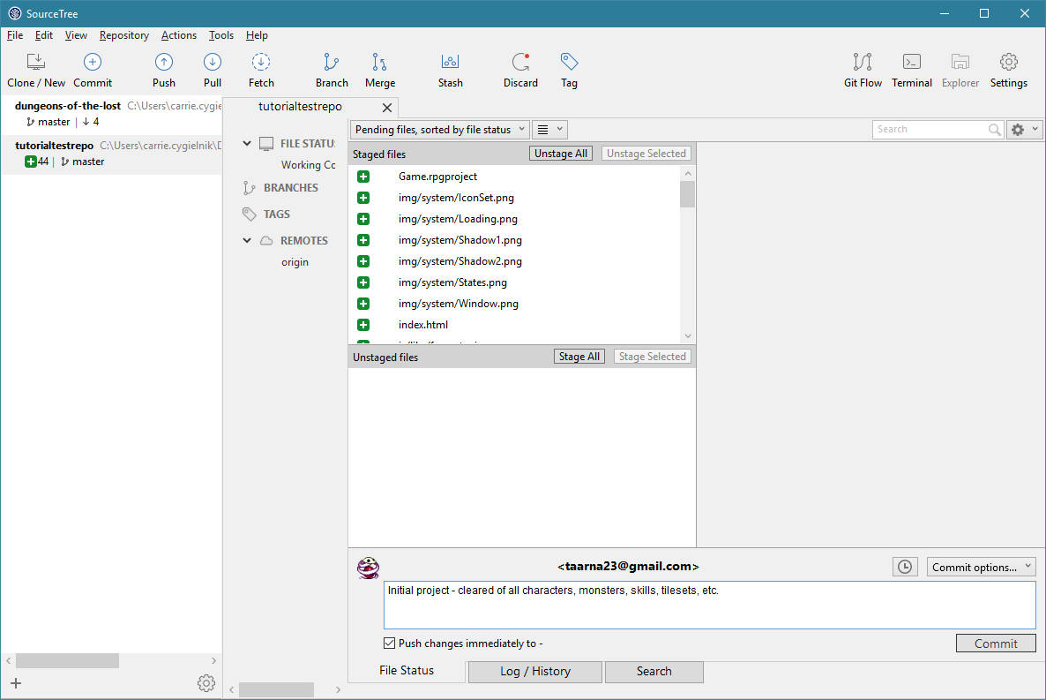Select Working Copy under File Status
The image size is (1046, 700).
pos(308,165)
